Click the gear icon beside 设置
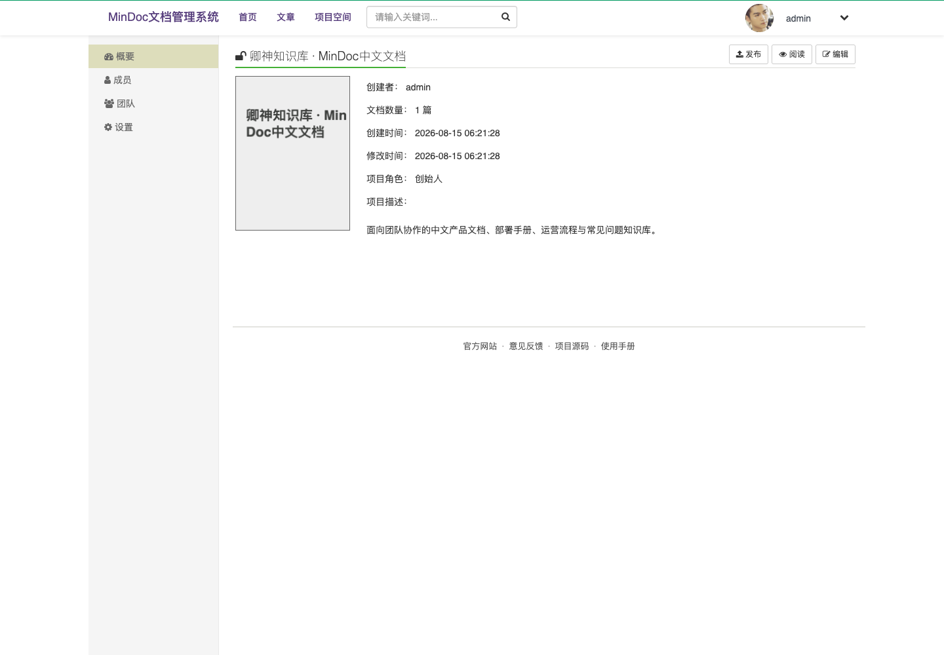 click(x=108, y=127)
